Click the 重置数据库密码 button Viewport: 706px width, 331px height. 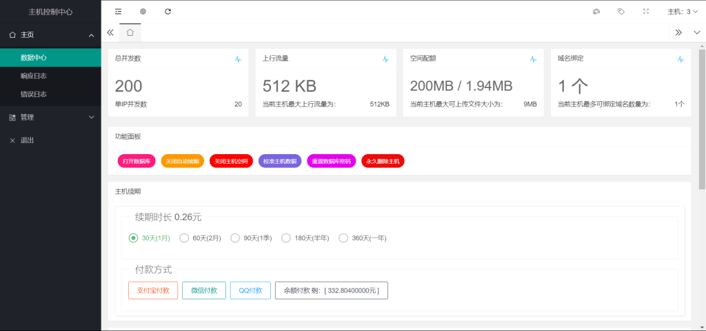(x=332, y=161)
